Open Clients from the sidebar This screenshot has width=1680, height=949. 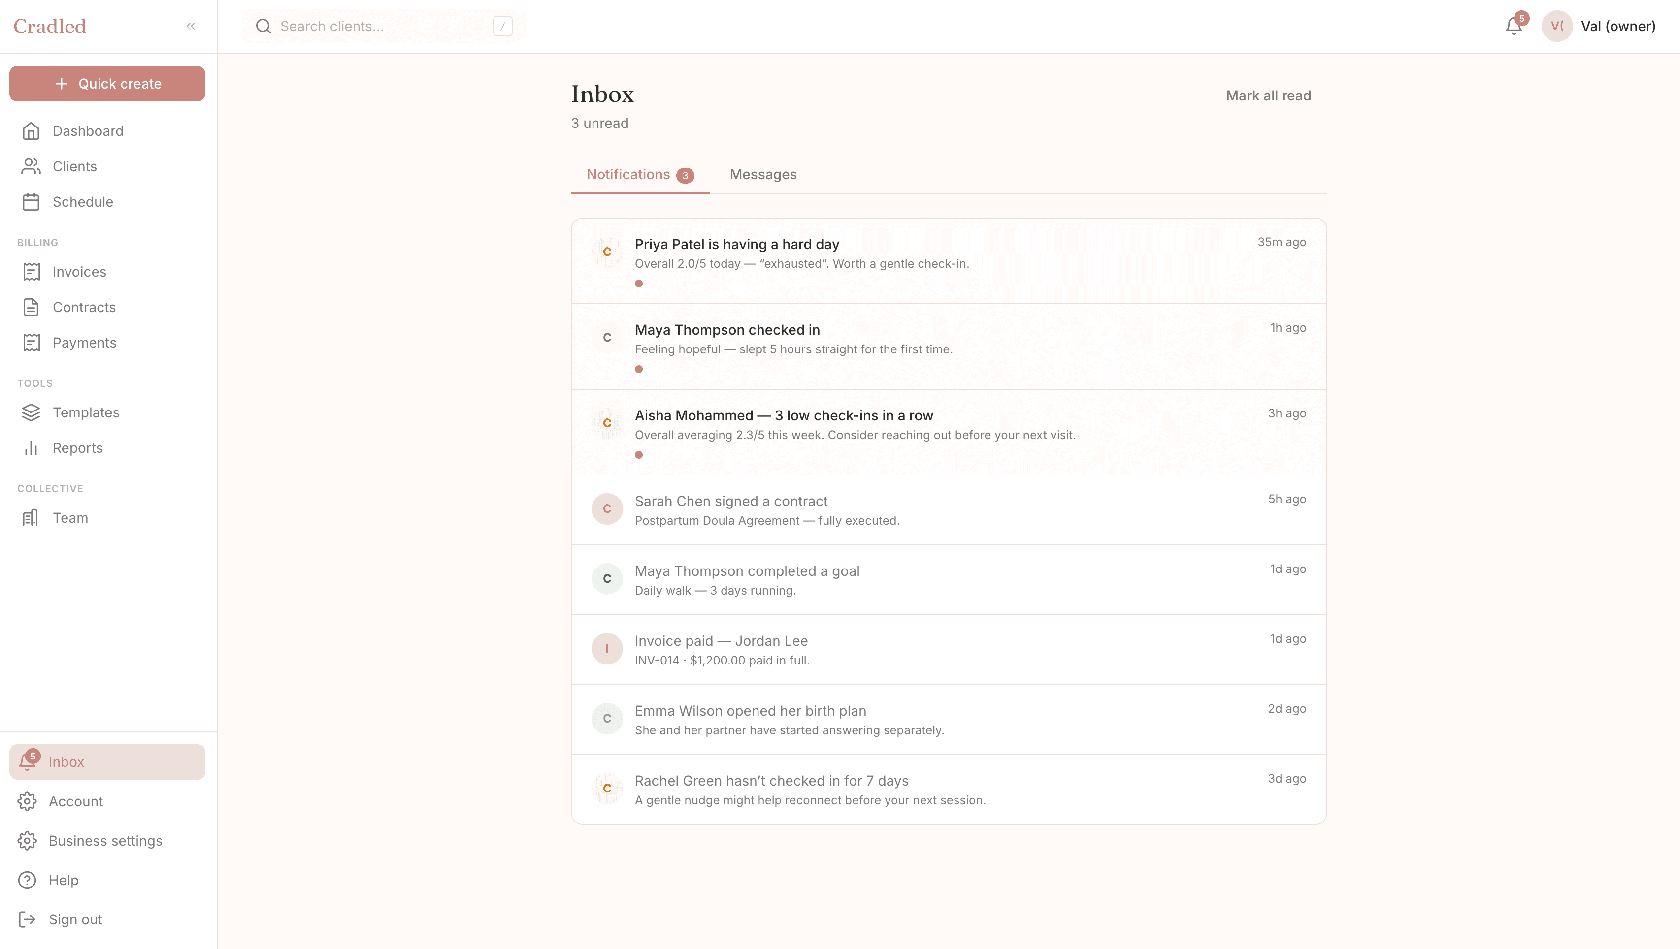[107, 166]
